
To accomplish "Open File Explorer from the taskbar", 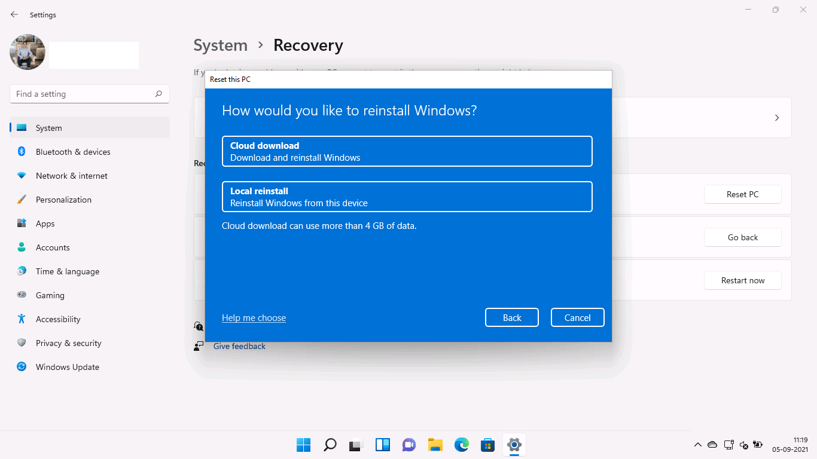I will (x=435, y=445).
